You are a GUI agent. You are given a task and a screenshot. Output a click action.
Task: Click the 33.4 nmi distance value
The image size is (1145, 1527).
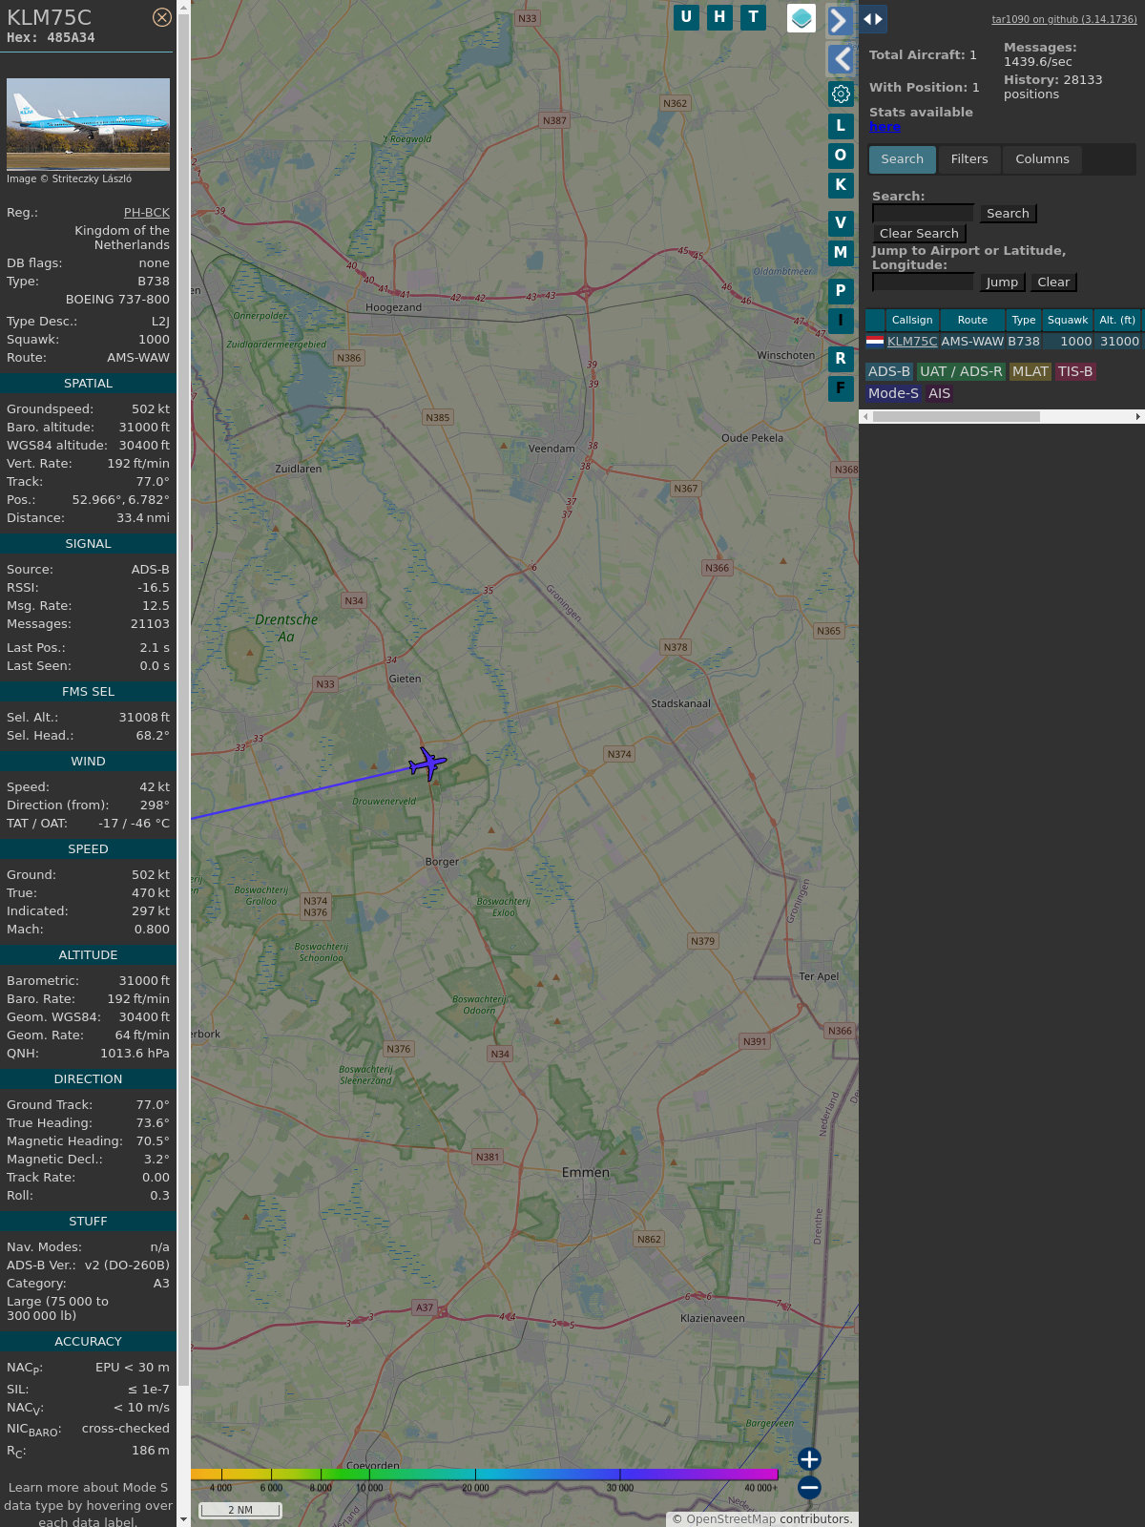tap(143, 518)
